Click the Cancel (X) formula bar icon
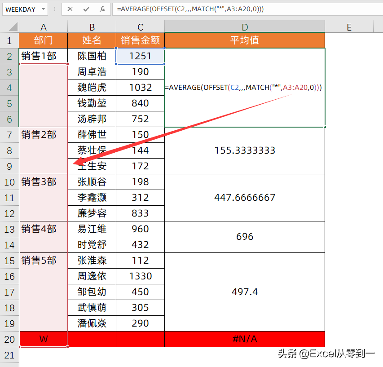383x367 pixels. click(70, 9)
